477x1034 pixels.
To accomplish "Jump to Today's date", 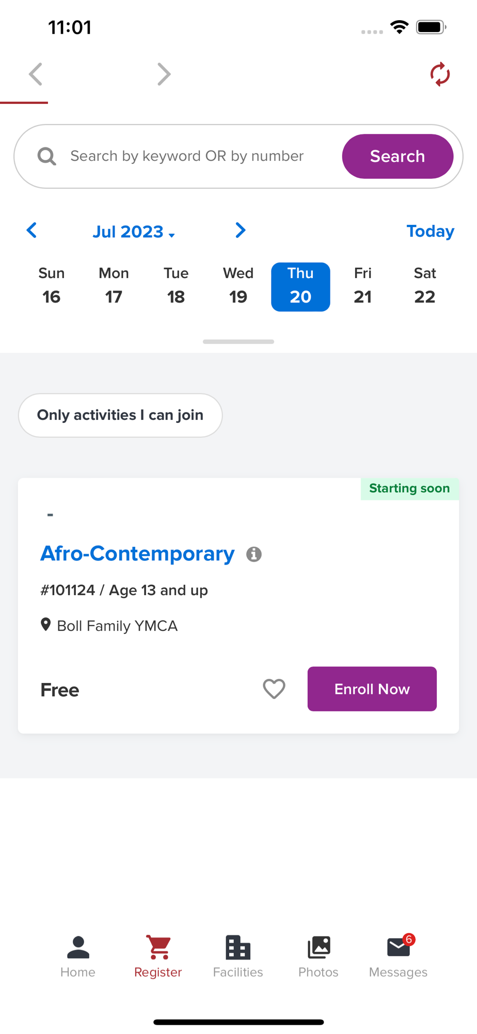I will [430, 231].
